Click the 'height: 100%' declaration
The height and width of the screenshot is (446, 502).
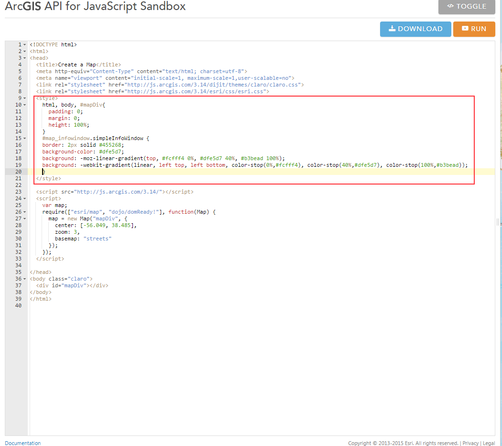click(x=69, y=125)
